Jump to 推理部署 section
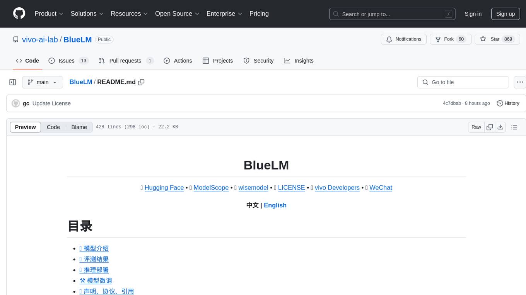The image size is (526, 295). point(94,270)
